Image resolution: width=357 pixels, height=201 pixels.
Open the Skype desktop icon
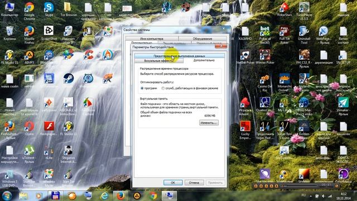pos(49,9)
